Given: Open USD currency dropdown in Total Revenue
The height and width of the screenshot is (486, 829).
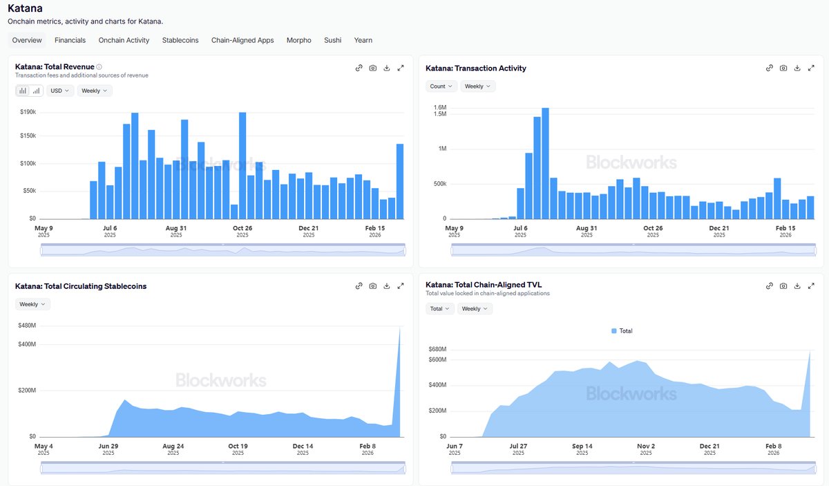Looking at the screenshot, I should [x=60, y=91].
